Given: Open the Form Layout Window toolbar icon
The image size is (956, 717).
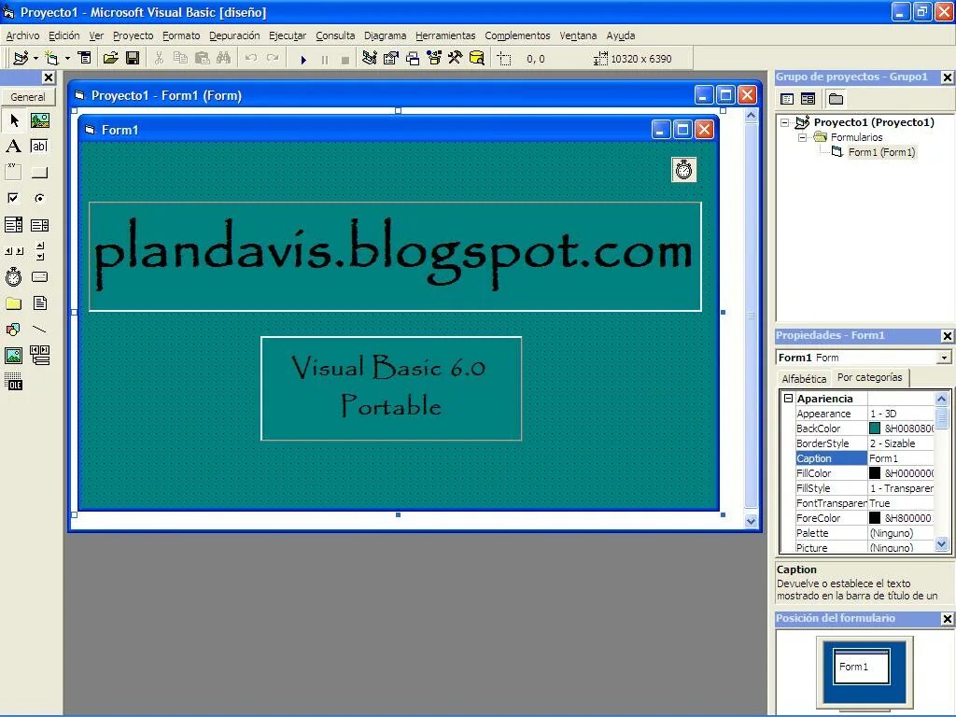Looking at the screenshot, I should pyautogui.click(x=413, y=59).
